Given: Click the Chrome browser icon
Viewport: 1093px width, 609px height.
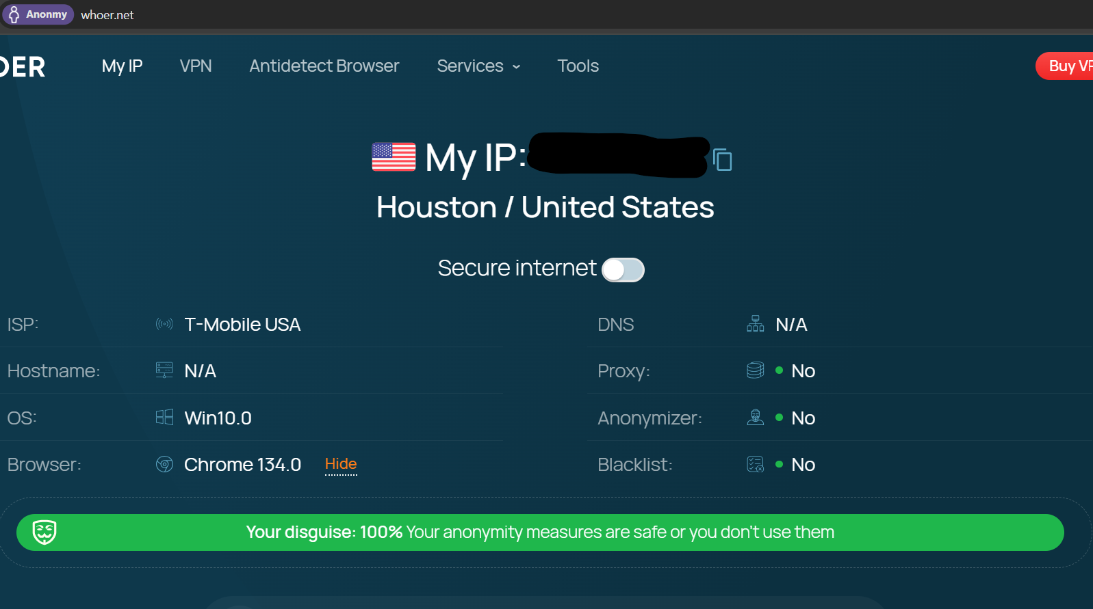Looking at the screenshot, I should point(164,465).
